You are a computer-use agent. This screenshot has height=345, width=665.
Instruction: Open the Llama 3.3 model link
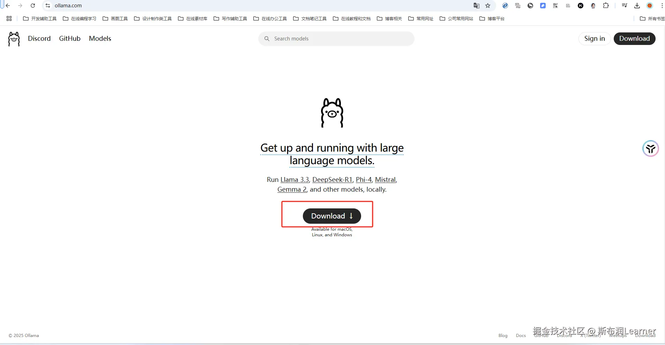tap(295, 180)
